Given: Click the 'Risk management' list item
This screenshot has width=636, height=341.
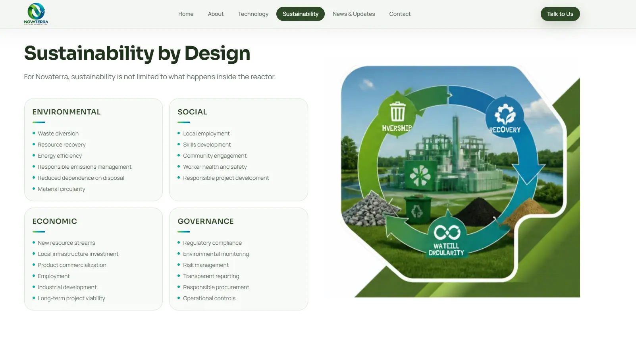Looking at the screenshot, I should [206, 265].
